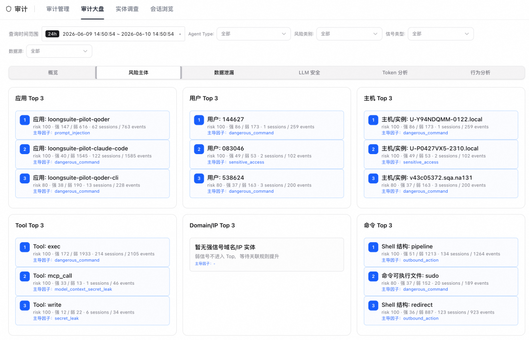This screenshot has height=340, width=529.
Task: Click the 24h time range badge
Action: coord(52,34)
